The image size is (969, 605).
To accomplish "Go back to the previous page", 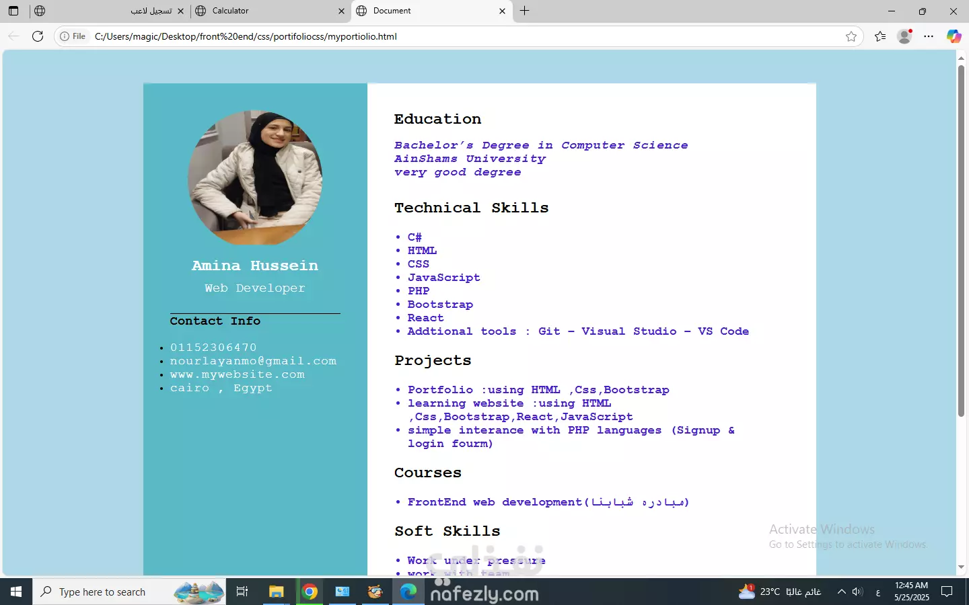I will coord(13,36).
